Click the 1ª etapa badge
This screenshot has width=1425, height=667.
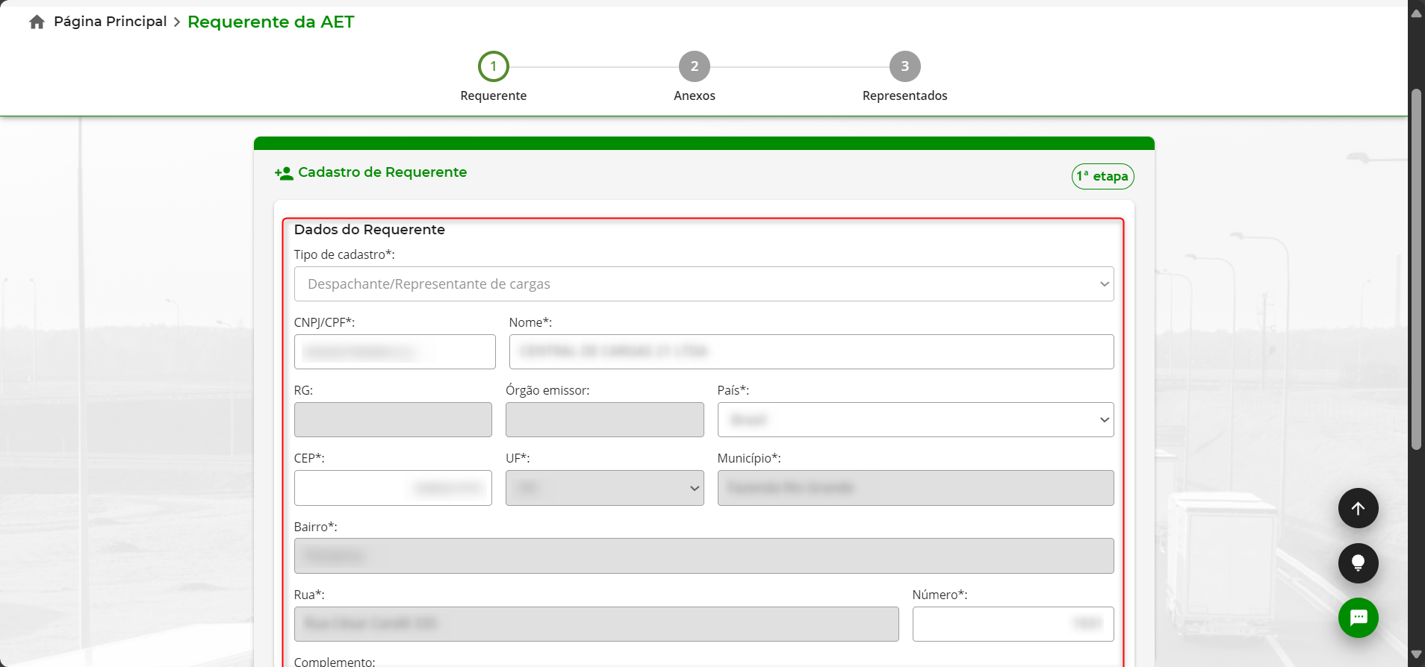[1102, 177]
